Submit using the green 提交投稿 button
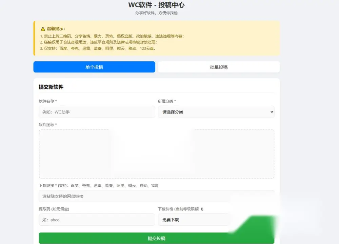Viewport: 339px width, 244px height. click(157, 238)
